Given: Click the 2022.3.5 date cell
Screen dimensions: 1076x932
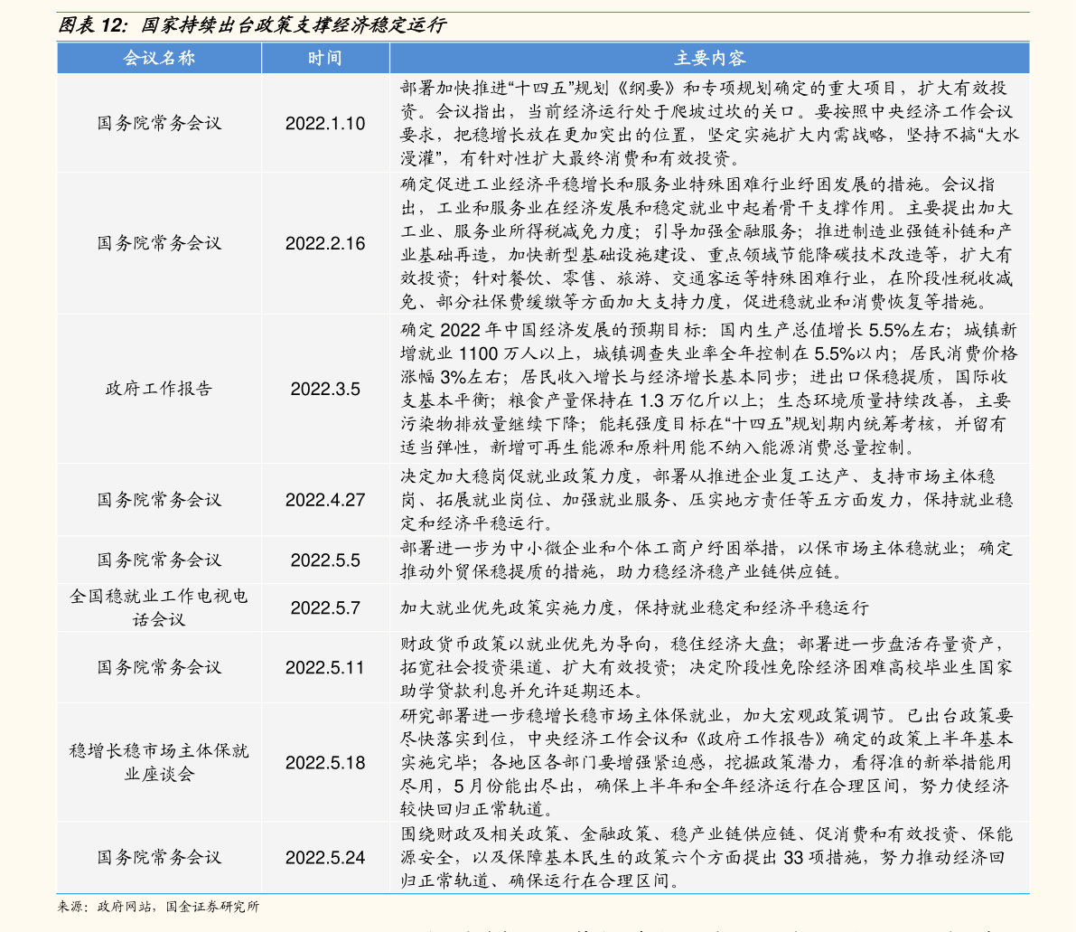Looking at the screenshot, I should click(325, 389).
